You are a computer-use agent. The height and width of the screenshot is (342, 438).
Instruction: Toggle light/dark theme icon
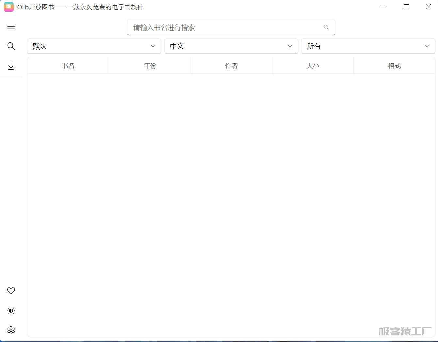click(x=11, y=311)
